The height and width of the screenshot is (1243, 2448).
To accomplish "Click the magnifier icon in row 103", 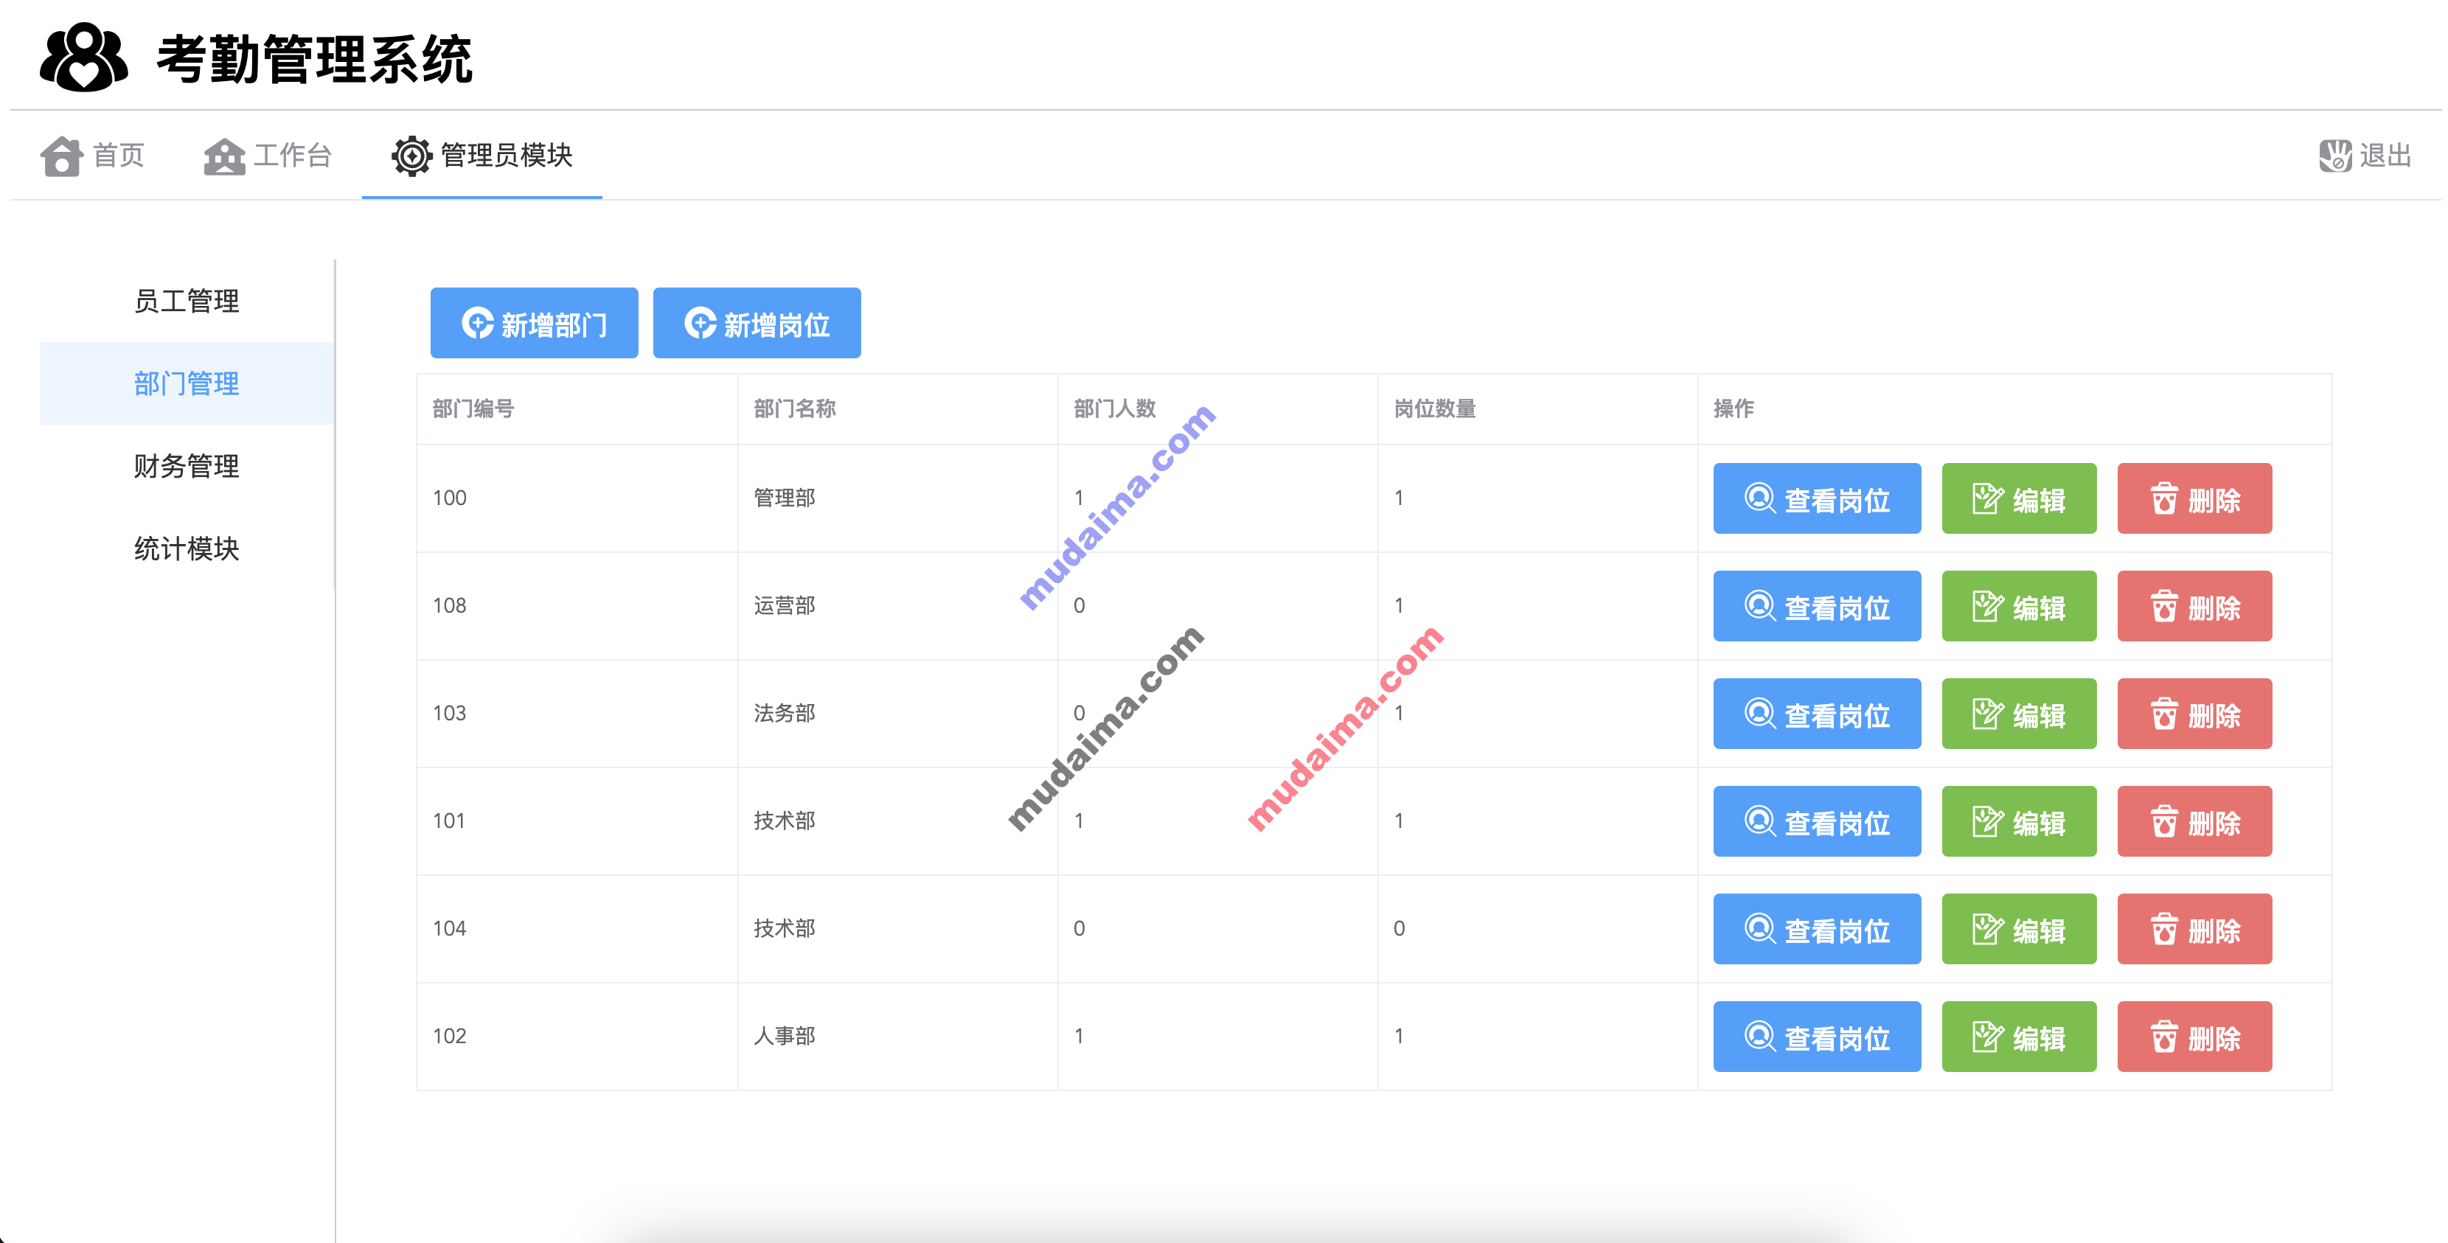I will point(1760,713).
